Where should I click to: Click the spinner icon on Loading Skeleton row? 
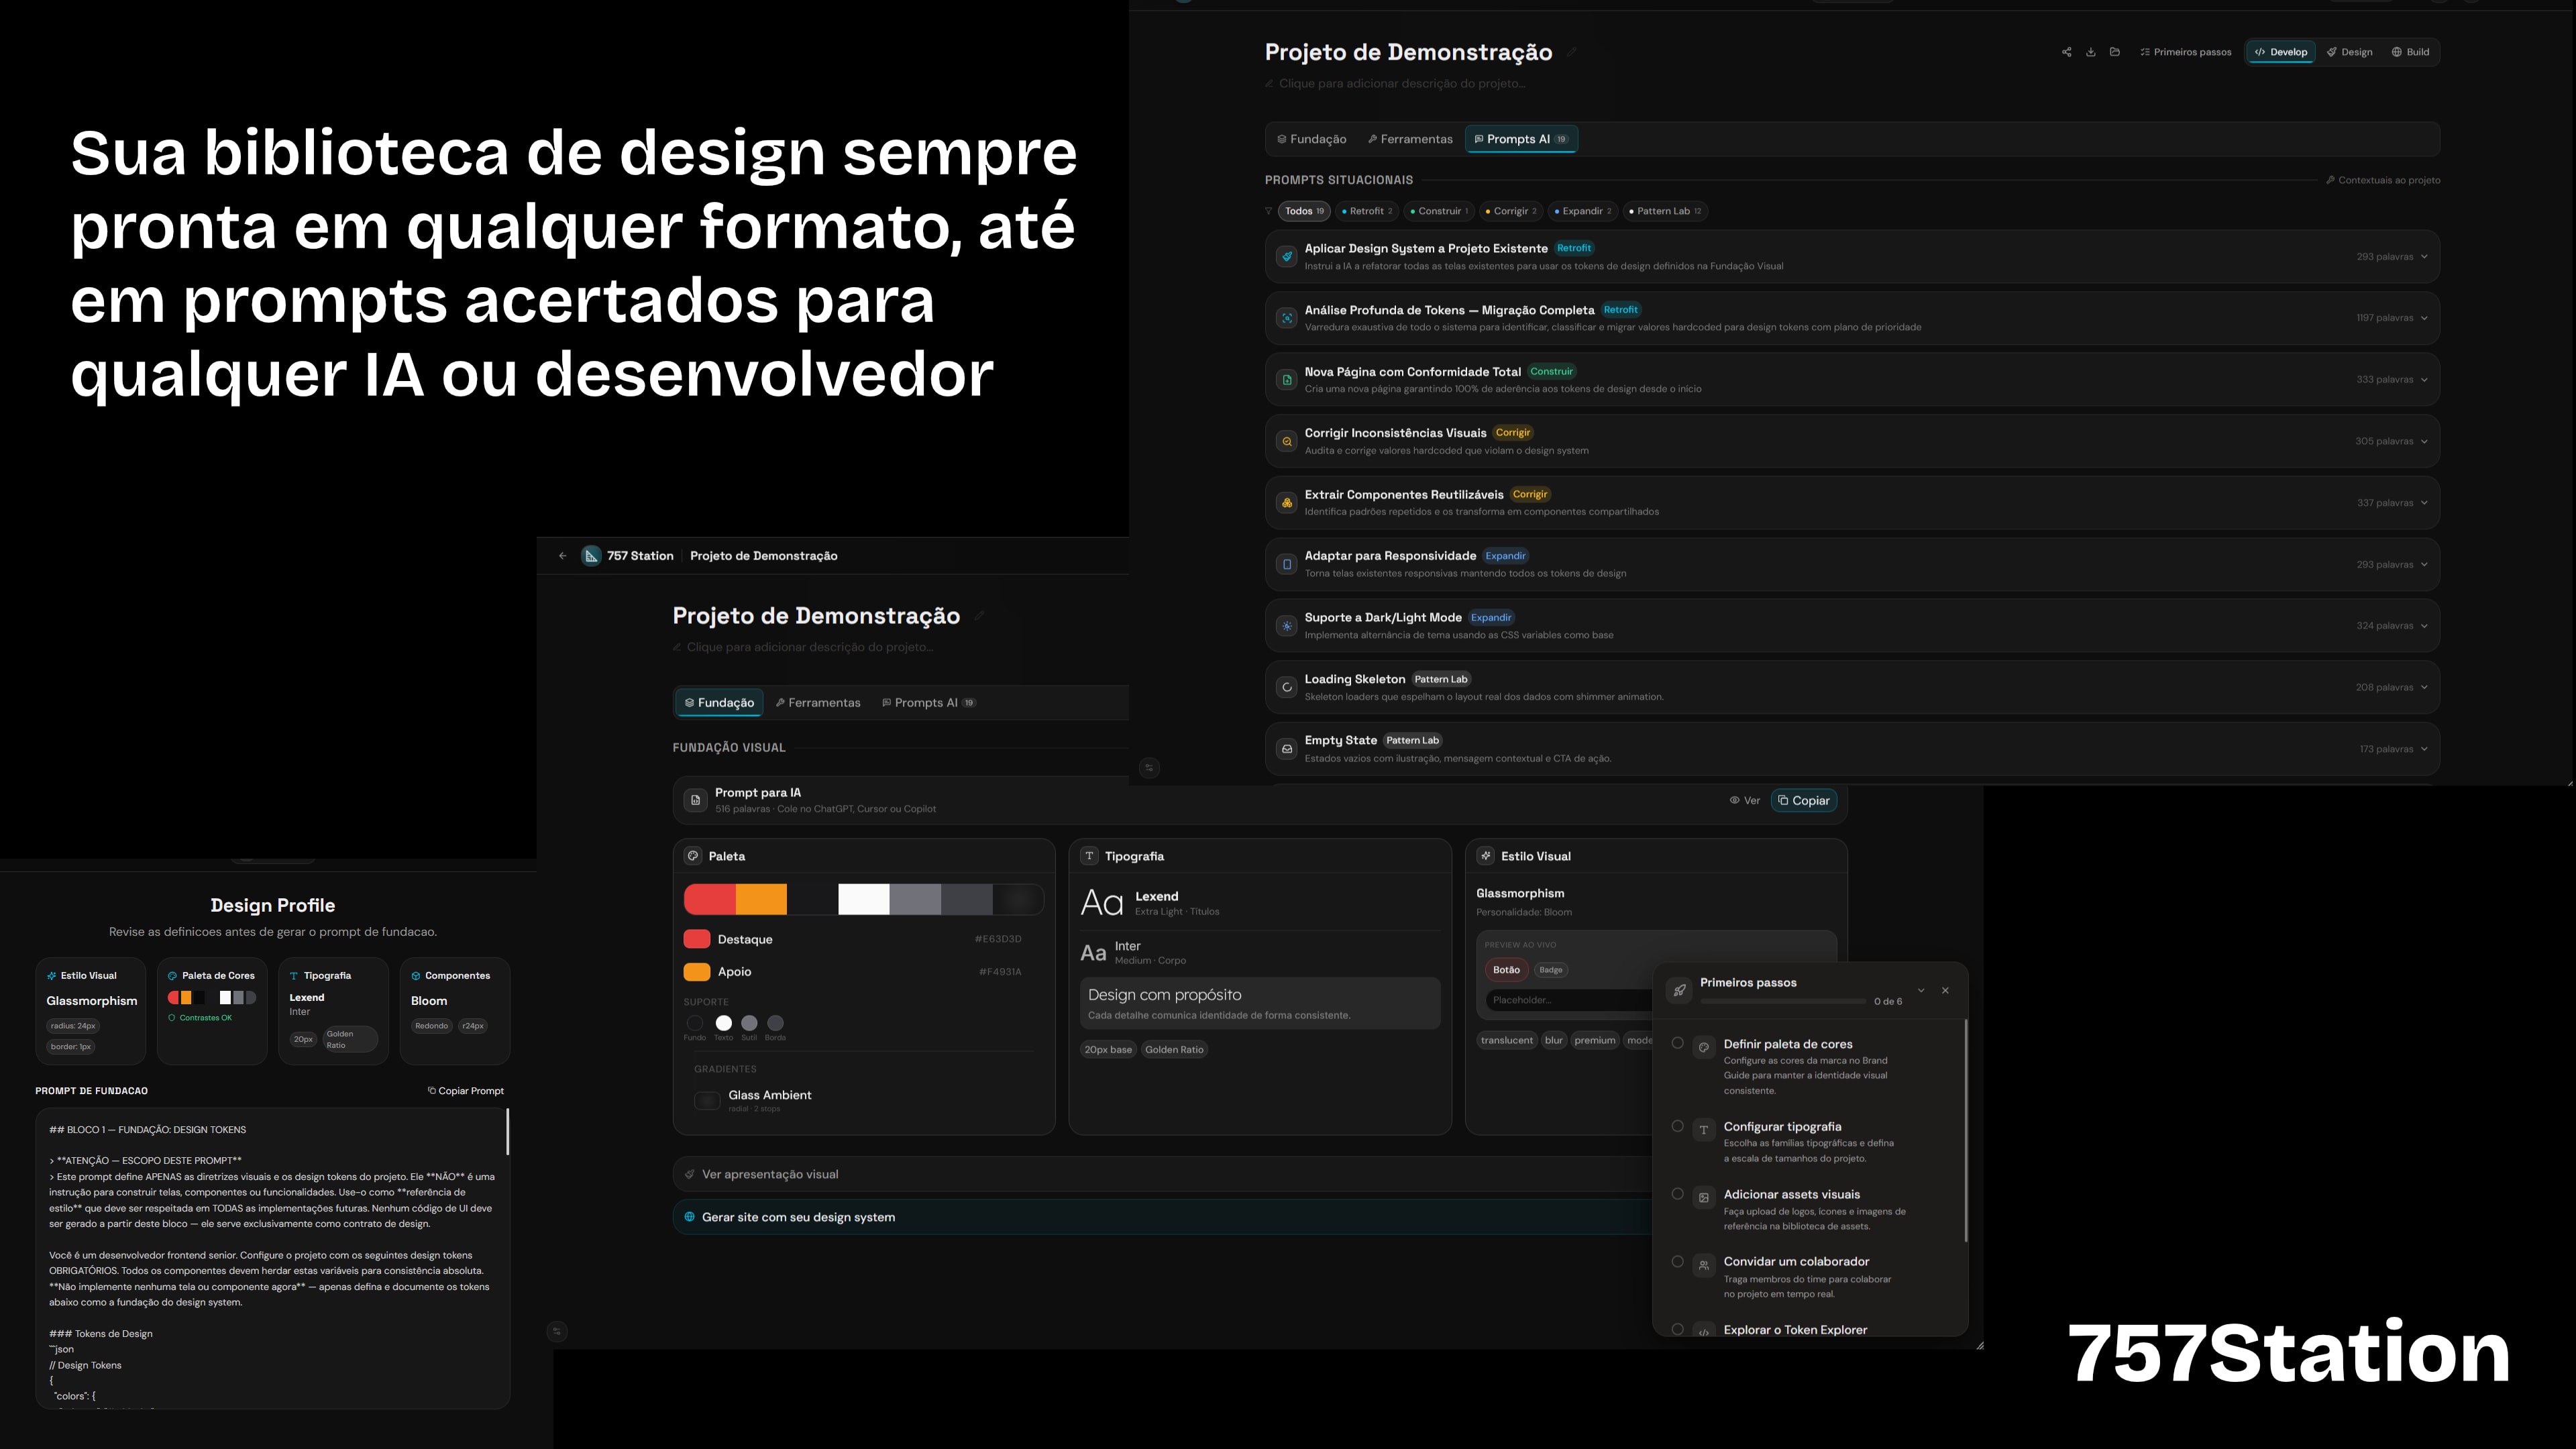(x=1287, y=687)
